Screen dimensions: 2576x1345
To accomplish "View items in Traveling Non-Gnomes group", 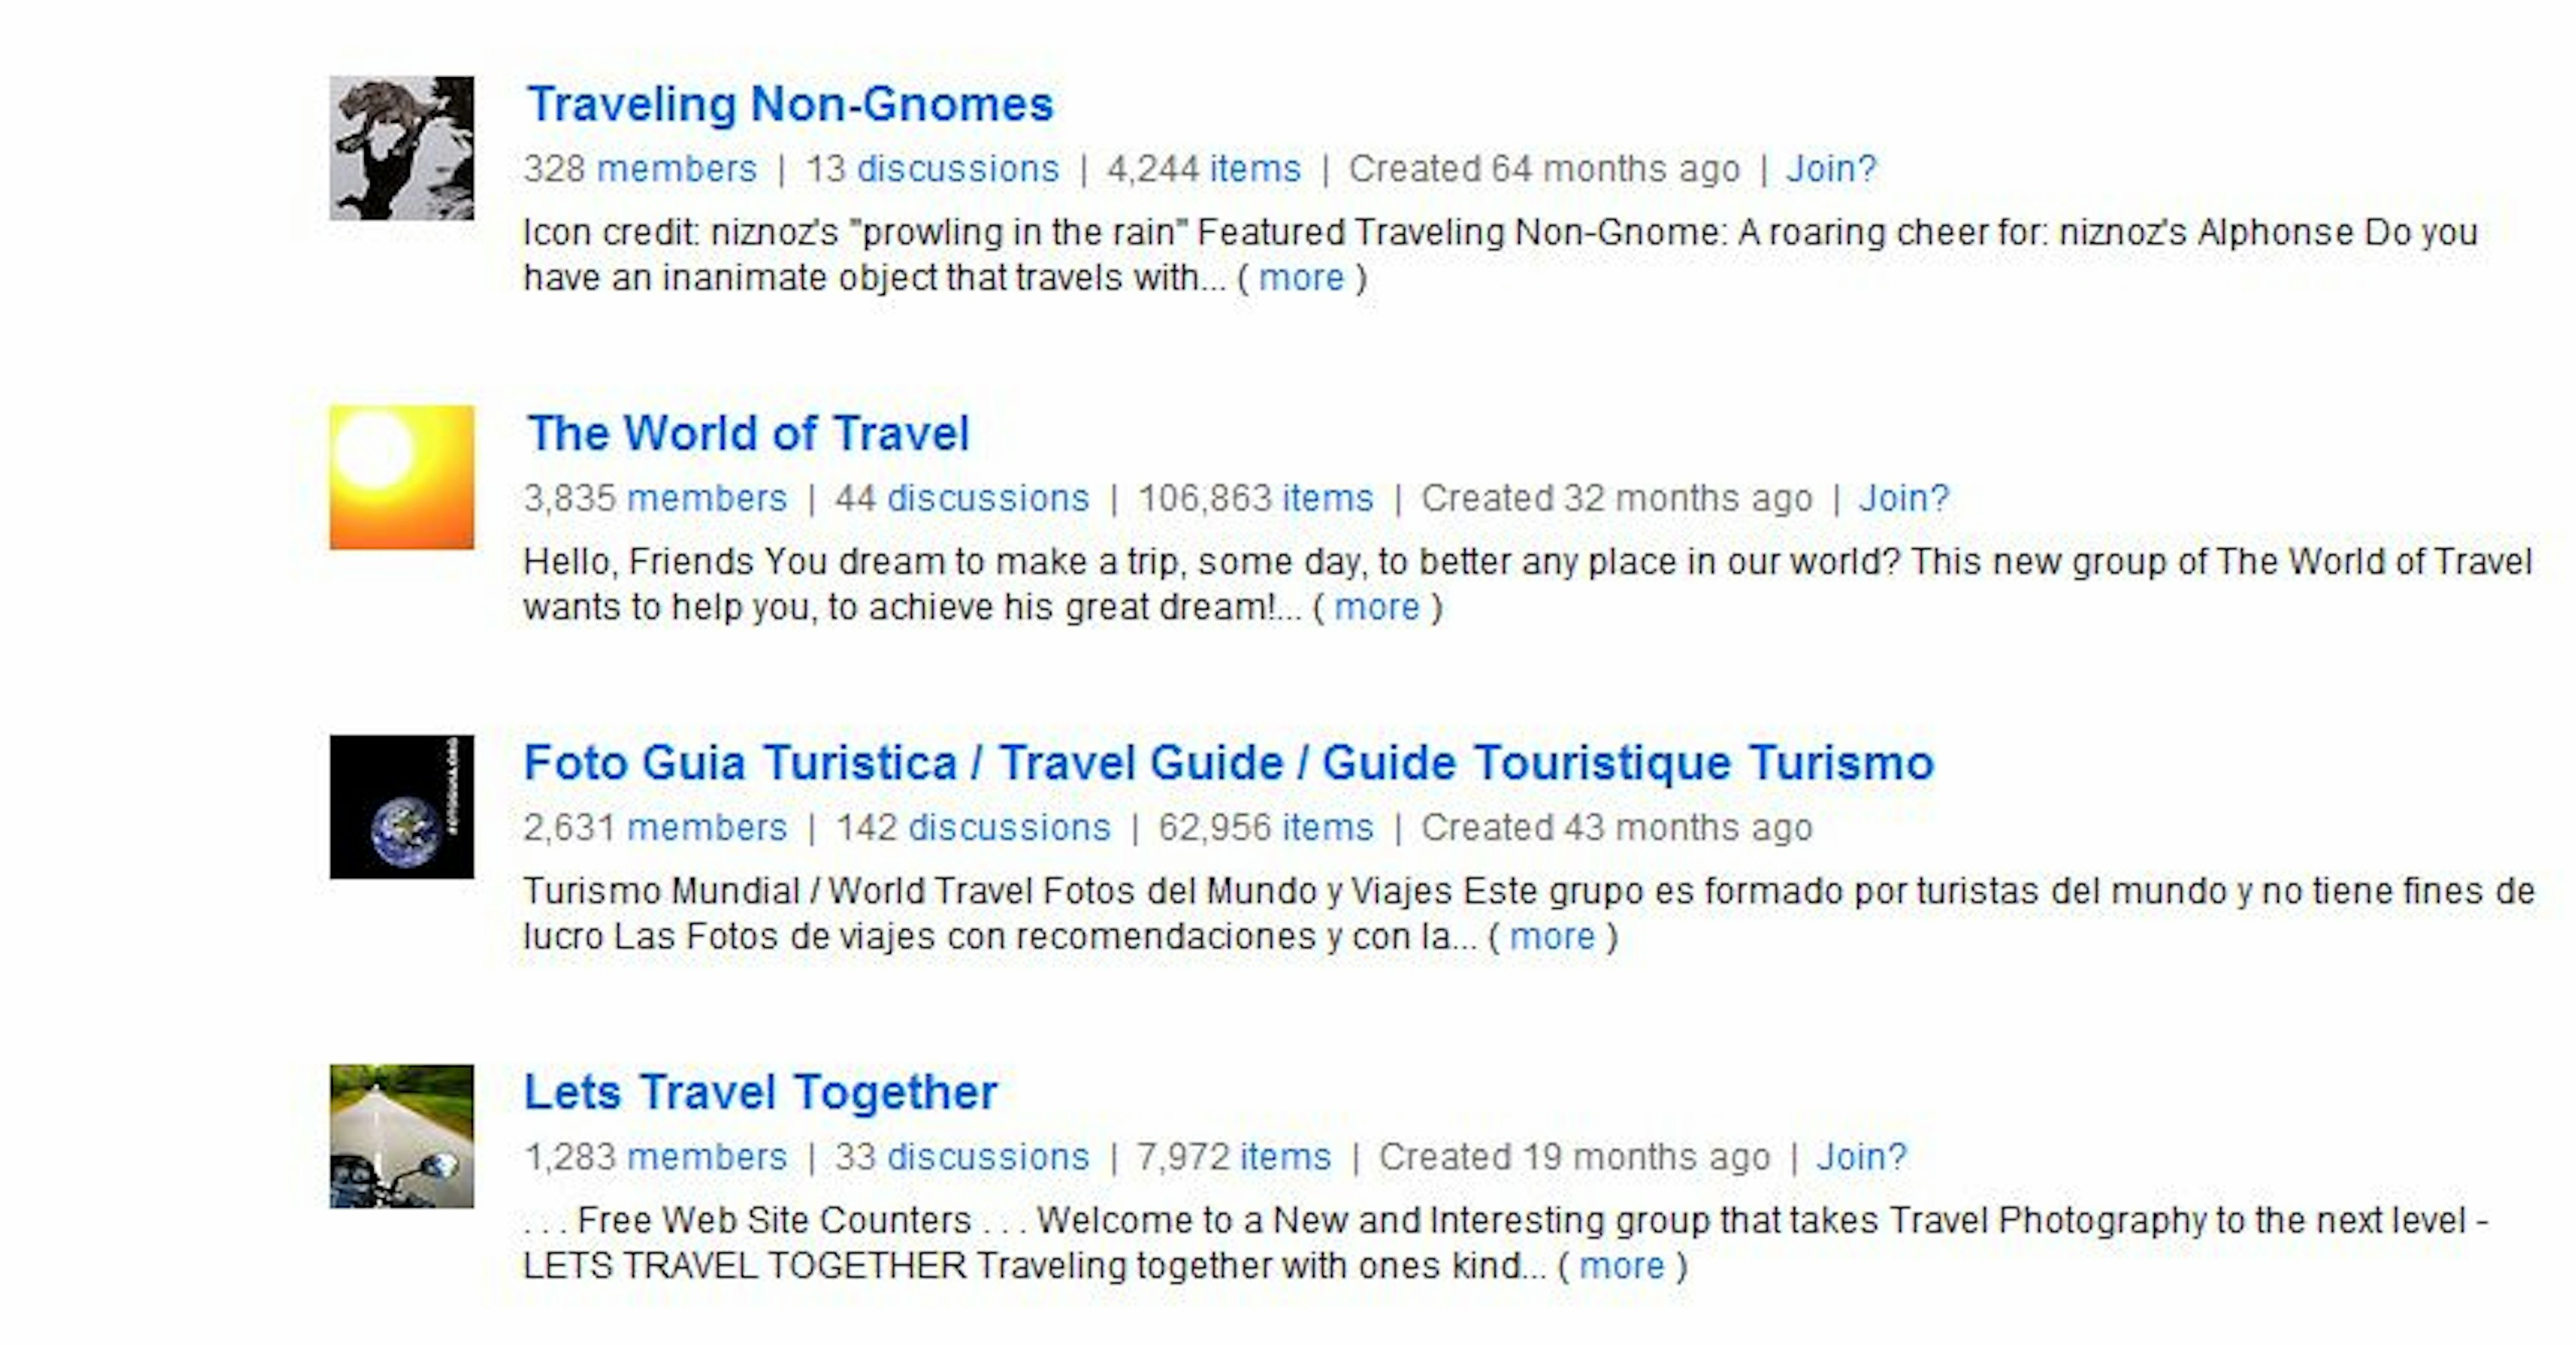I will click(x=1255, y=169).
